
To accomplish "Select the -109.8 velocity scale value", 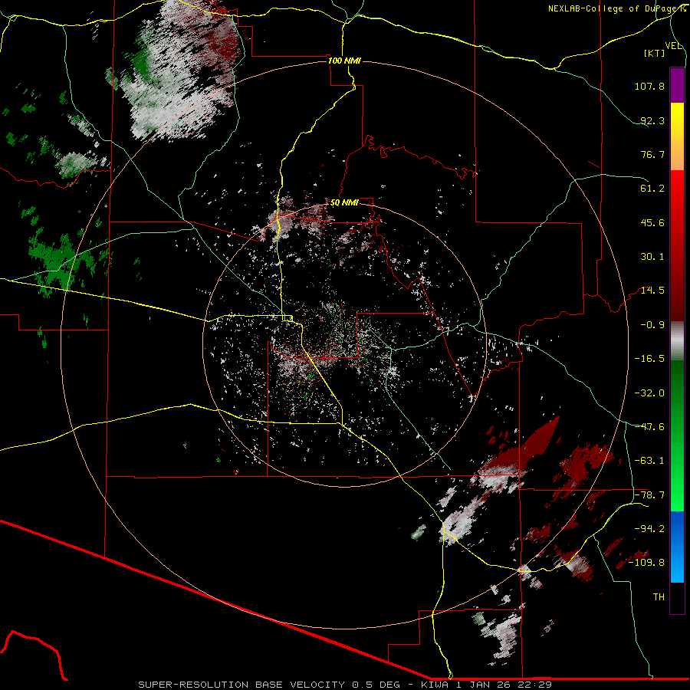I will click(x=647, y=563).
